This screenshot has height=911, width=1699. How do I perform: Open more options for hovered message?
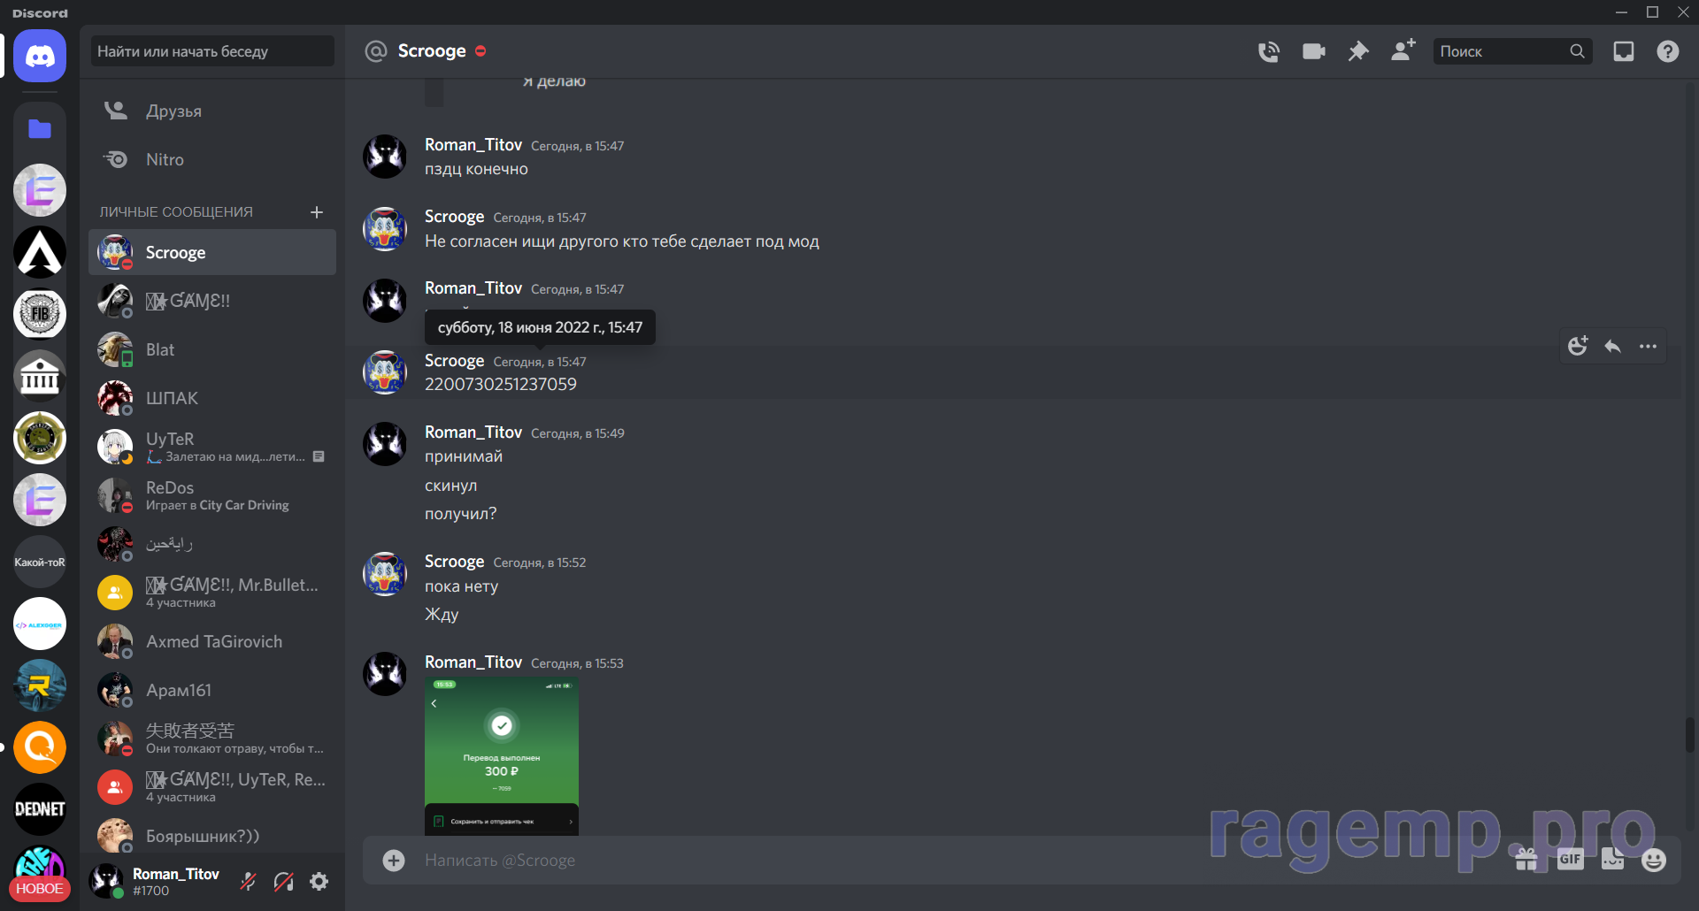coord(1648,346)
